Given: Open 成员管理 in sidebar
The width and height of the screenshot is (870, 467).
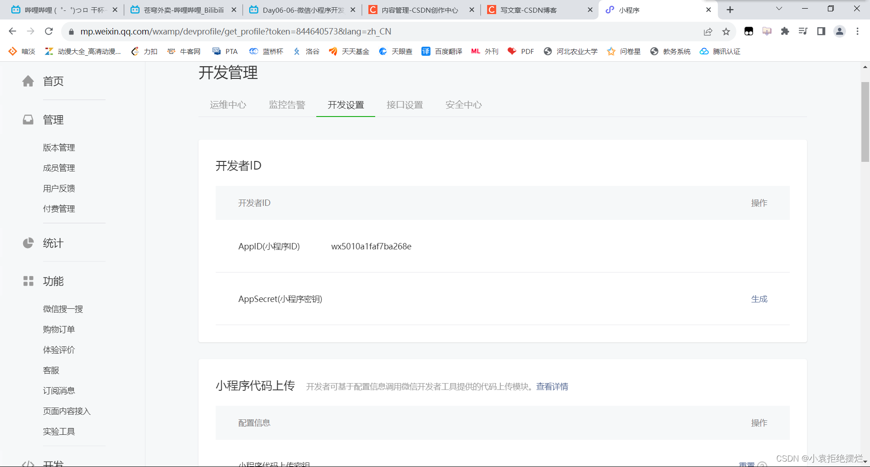Looking at the screenshot, I should pos(59,168).
